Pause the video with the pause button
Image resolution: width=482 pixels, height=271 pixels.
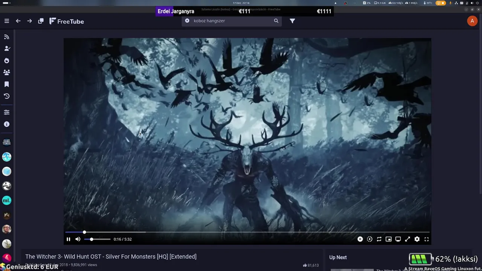[x=68, y=239]
